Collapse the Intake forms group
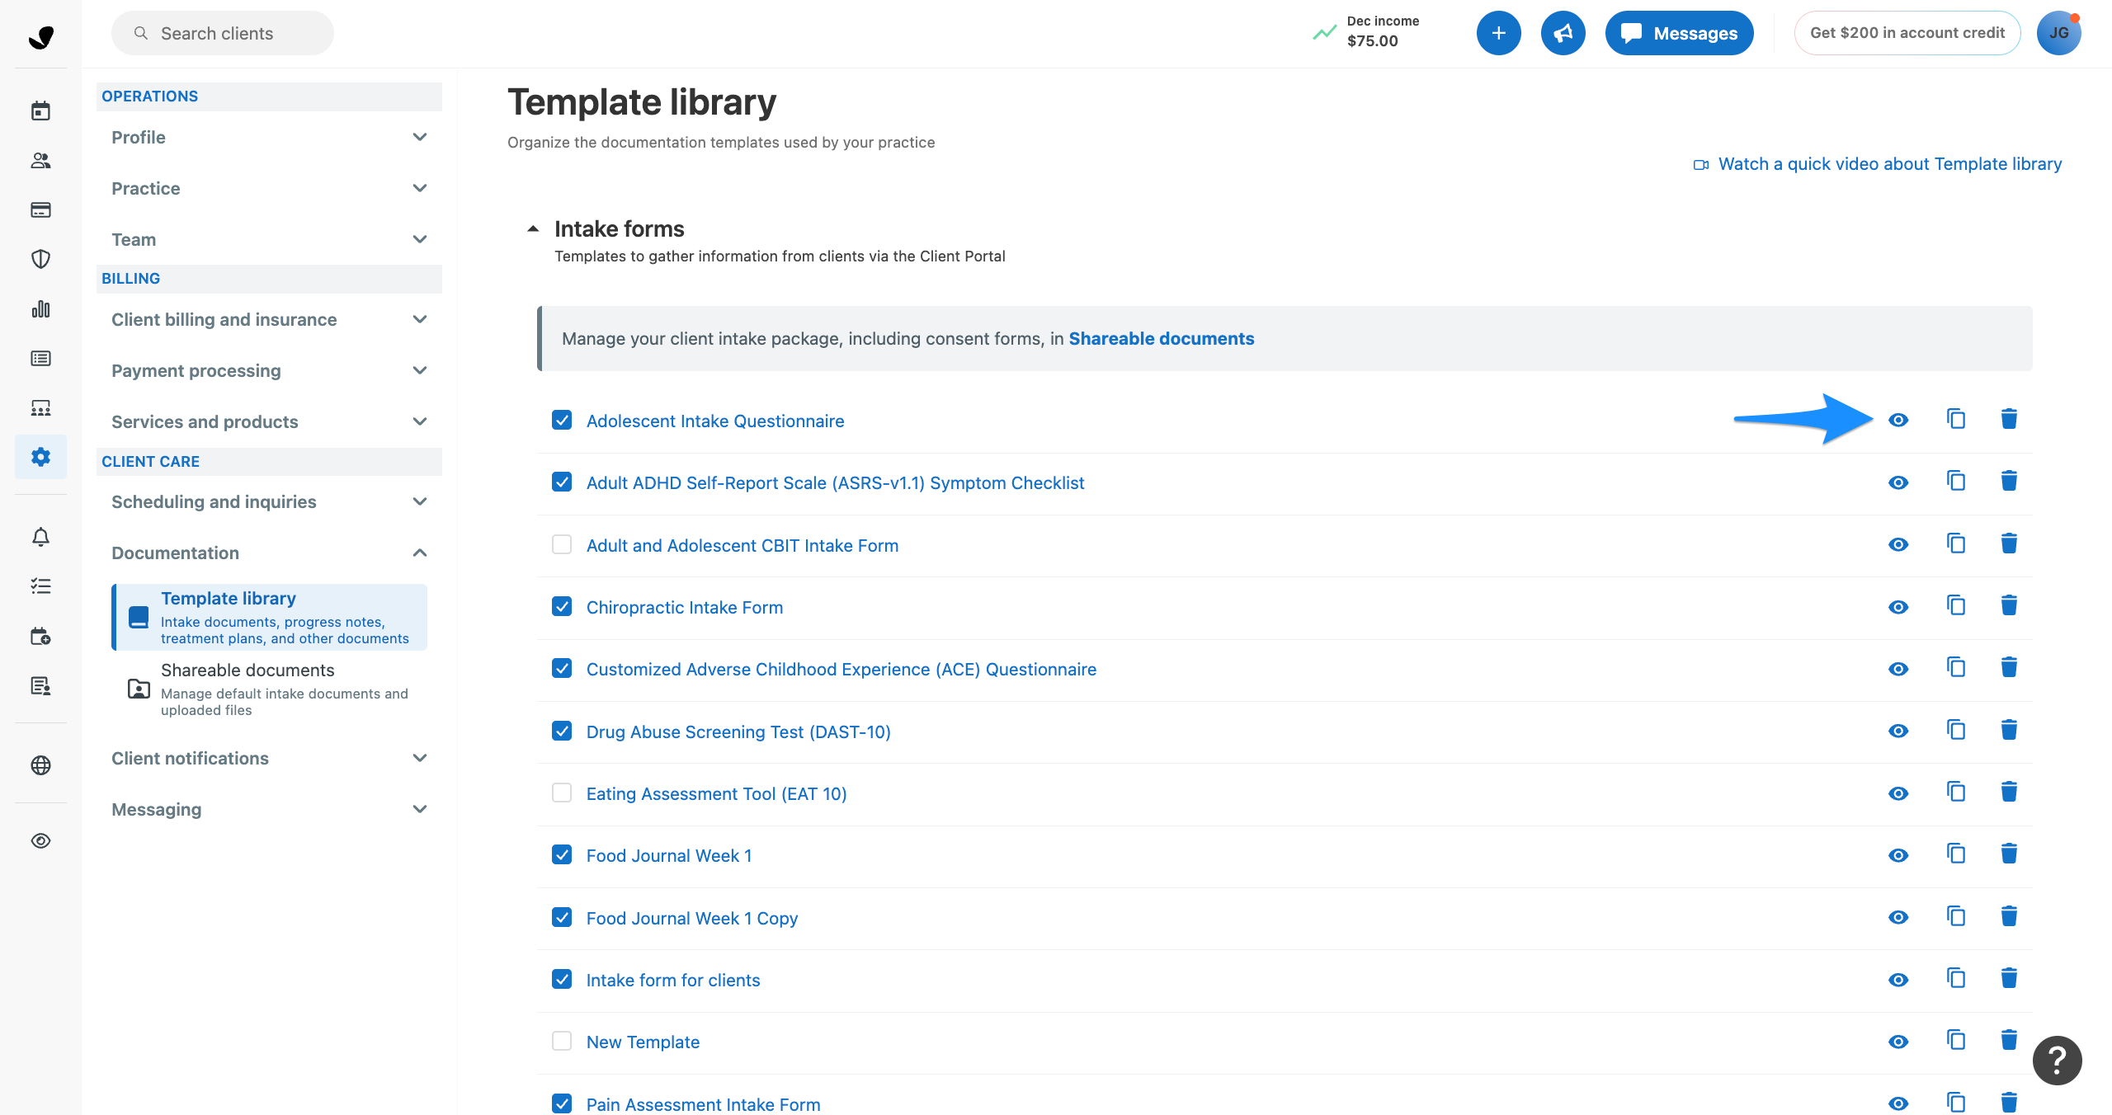Viewport: 2112px width, 1115px height. click(533, 228)
